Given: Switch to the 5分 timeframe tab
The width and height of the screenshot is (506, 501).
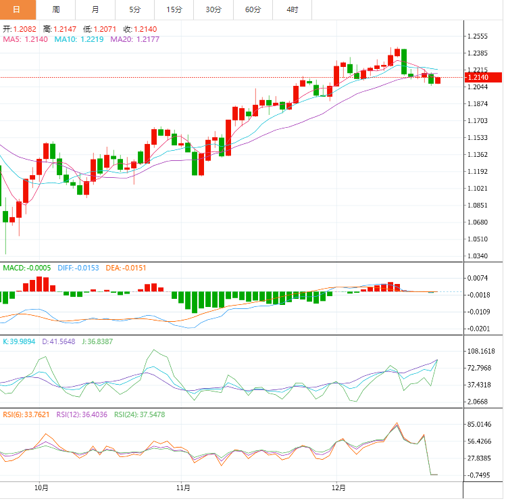Looking at the screenshot, I should pyautogui.click(x=134, y=9).
